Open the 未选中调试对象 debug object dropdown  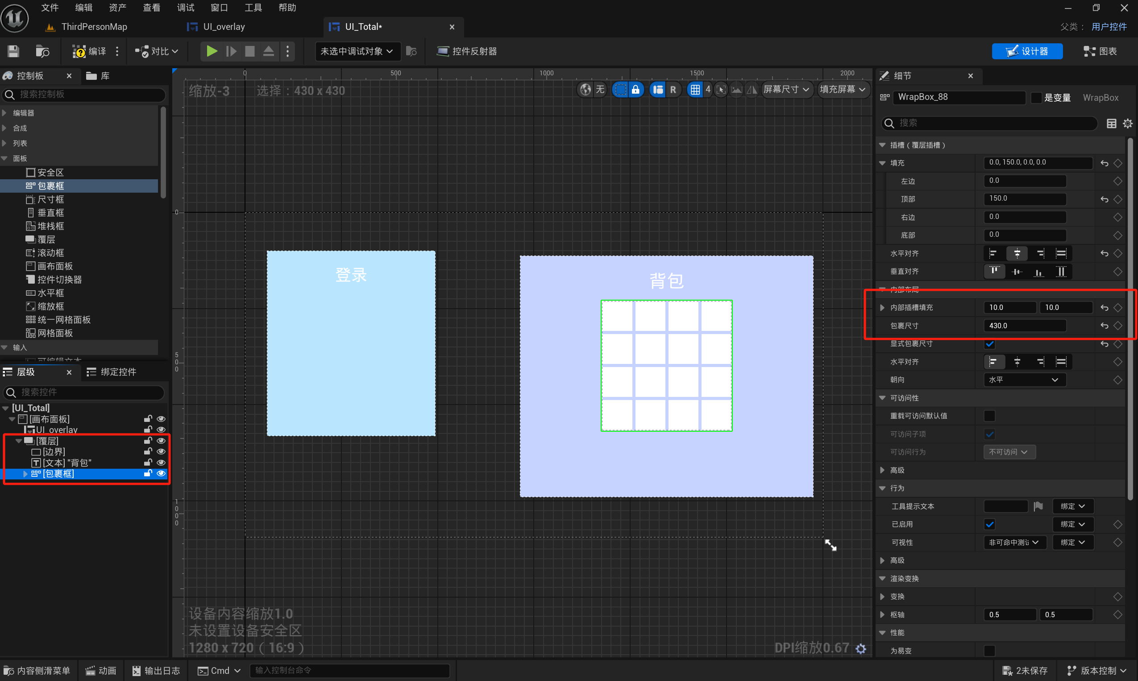tap(357, 51)
